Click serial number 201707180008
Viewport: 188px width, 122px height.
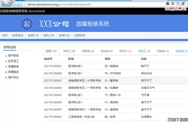53,73
